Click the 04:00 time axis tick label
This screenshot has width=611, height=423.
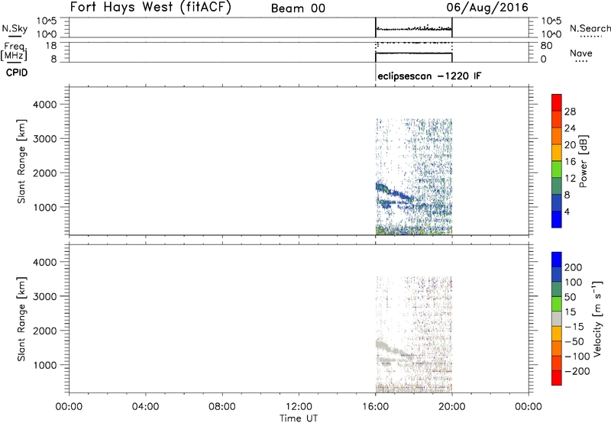(x=145, y=407)
